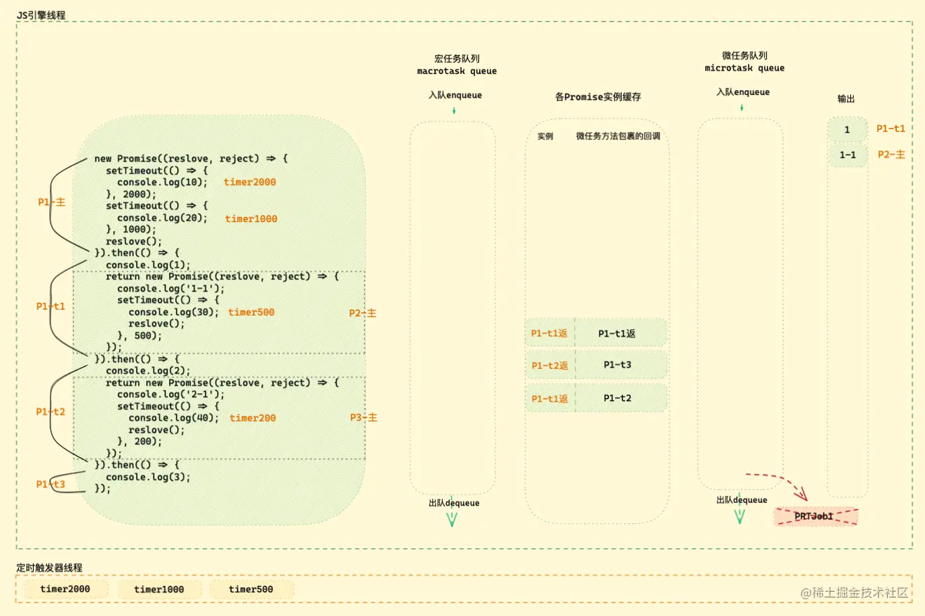
Task: Click the '微任务方法包裹的回调' column header
Action: (618, 136)
